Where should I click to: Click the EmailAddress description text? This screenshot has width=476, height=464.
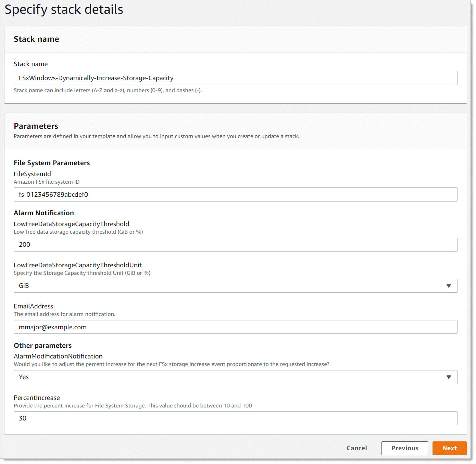(64, 314)
